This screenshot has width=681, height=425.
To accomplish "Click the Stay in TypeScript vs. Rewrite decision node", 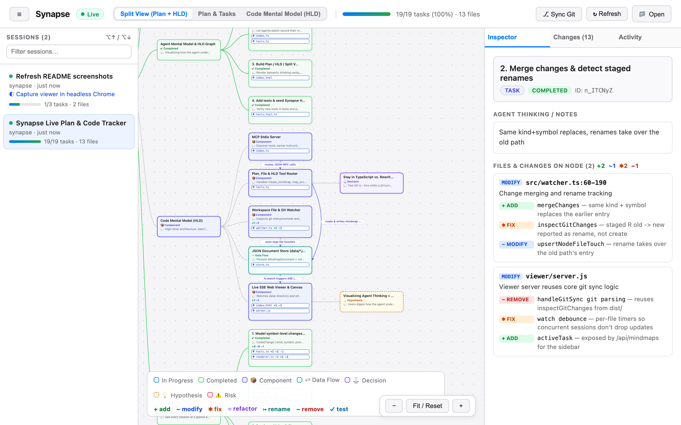I will (x=371, y=183).
